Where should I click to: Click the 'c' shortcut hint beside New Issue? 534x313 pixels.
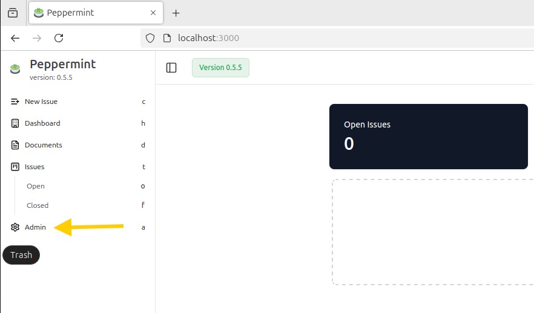click(143, 102)
